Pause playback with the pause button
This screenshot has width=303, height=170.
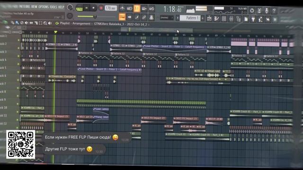[87, 8]
